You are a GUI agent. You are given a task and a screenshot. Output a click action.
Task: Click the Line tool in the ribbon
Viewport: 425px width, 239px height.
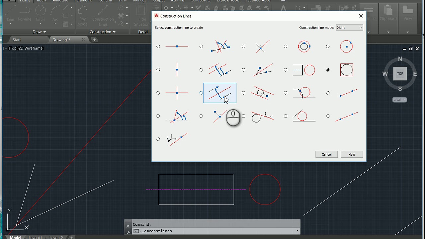10,13
